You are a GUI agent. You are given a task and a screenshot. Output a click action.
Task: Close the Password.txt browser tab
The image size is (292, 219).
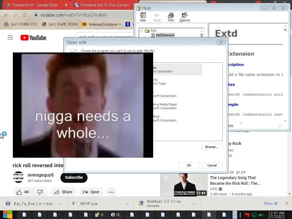[x=66, y=5]
